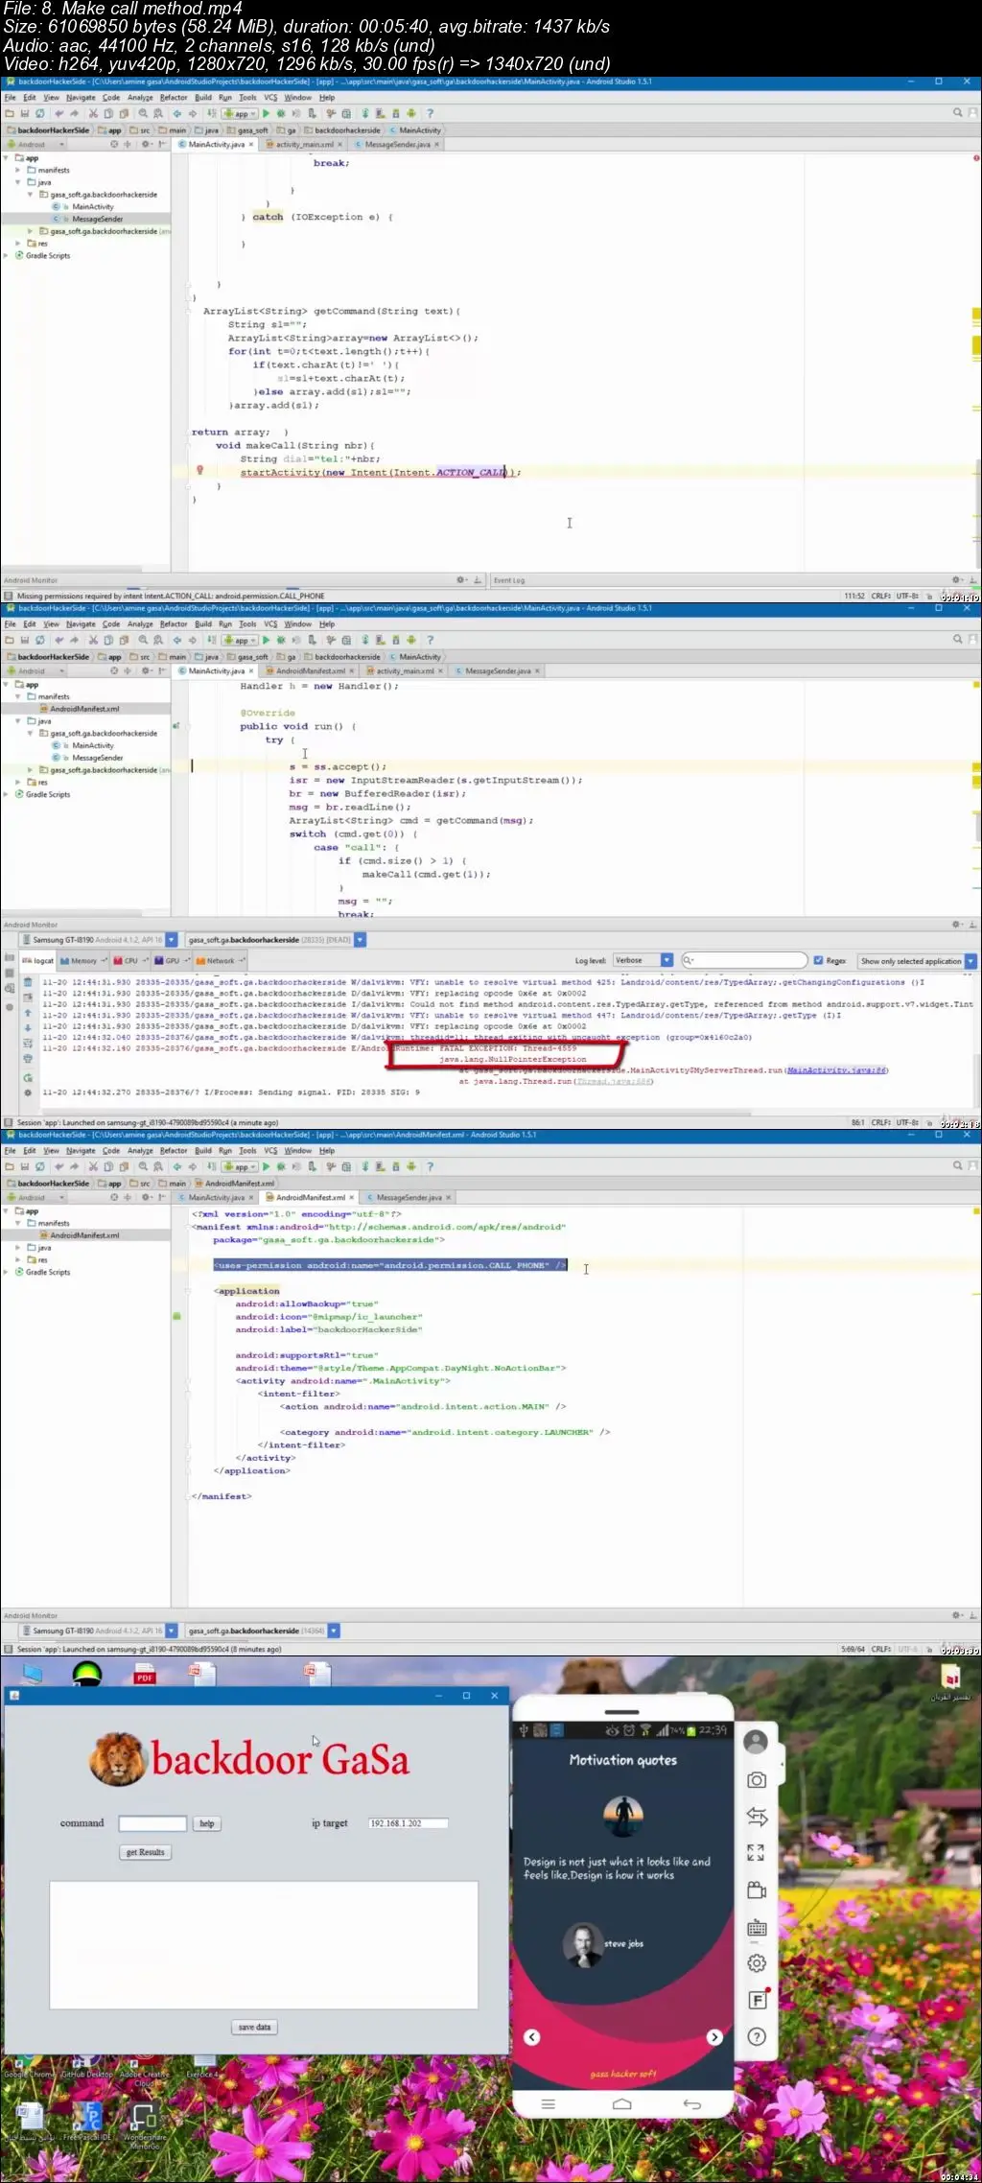Open the VCS menu in the logcat window

click(270, 624)
